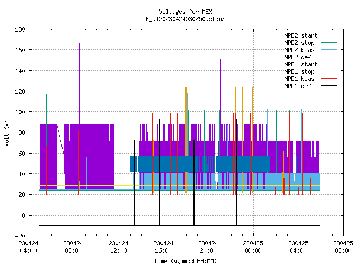Click the purple NPD2 start legend line
Viewport: 354px width, 266px height.
pos(329,35)
